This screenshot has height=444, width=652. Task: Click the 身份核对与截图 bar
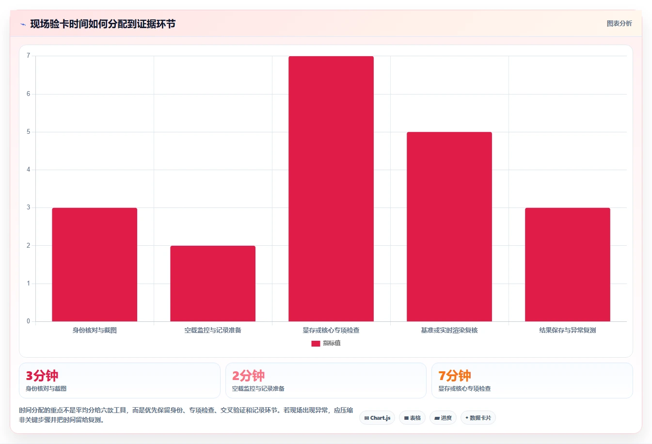95,265
